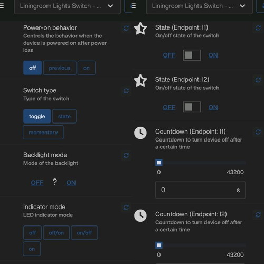
Task: Click Countdown l1 seconds input field
Action: pyautogui.click(x=200, y=190)
